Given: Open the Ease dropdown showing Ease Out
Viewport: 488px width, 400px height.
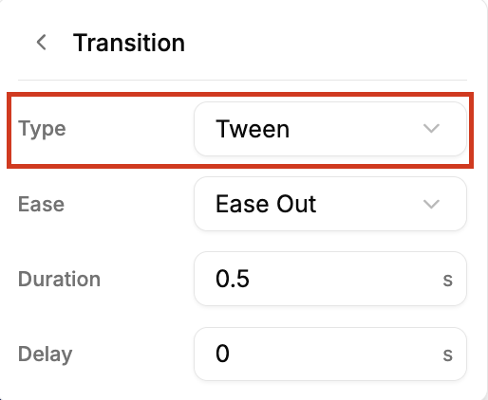Looking at the screenshot, I should 330,204.
